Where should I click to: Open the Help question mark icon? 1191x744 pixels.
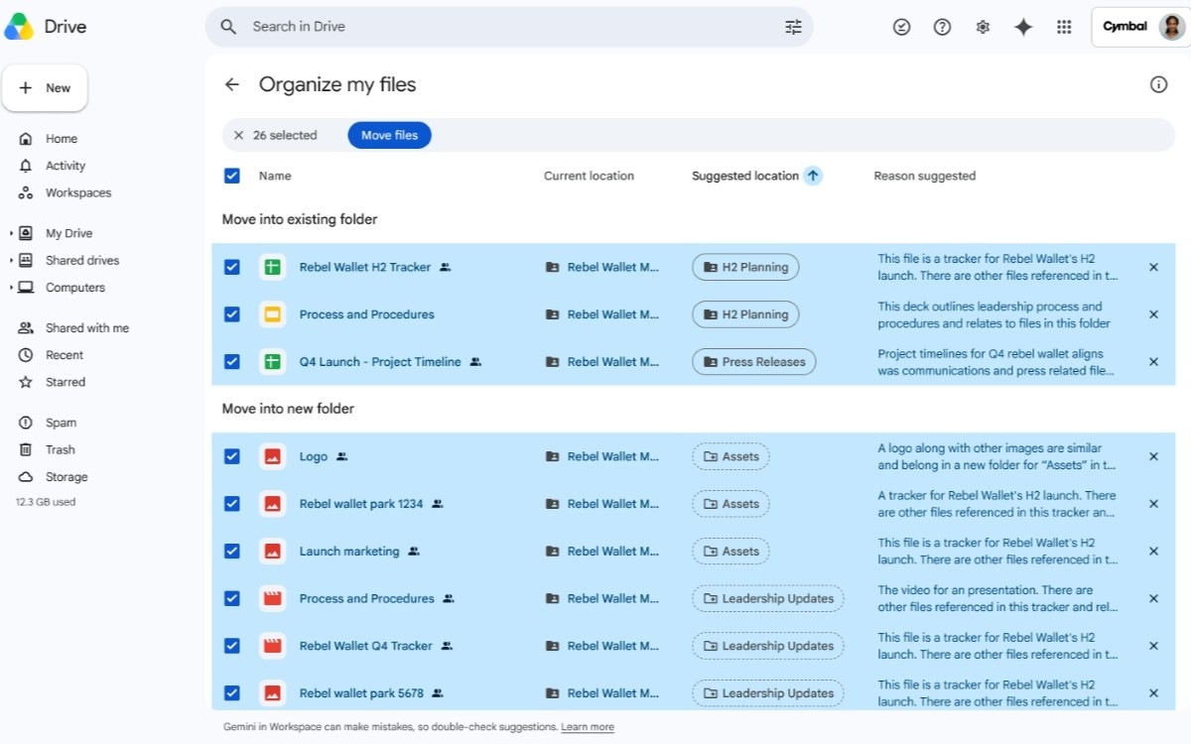click(x=942, y=27)
